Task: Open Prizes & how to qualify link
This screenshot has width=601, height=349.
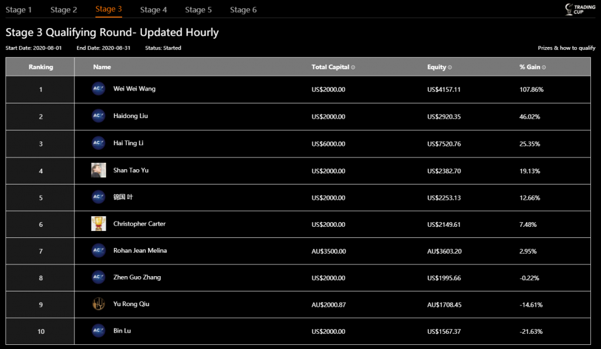Action: coord(566,48)
